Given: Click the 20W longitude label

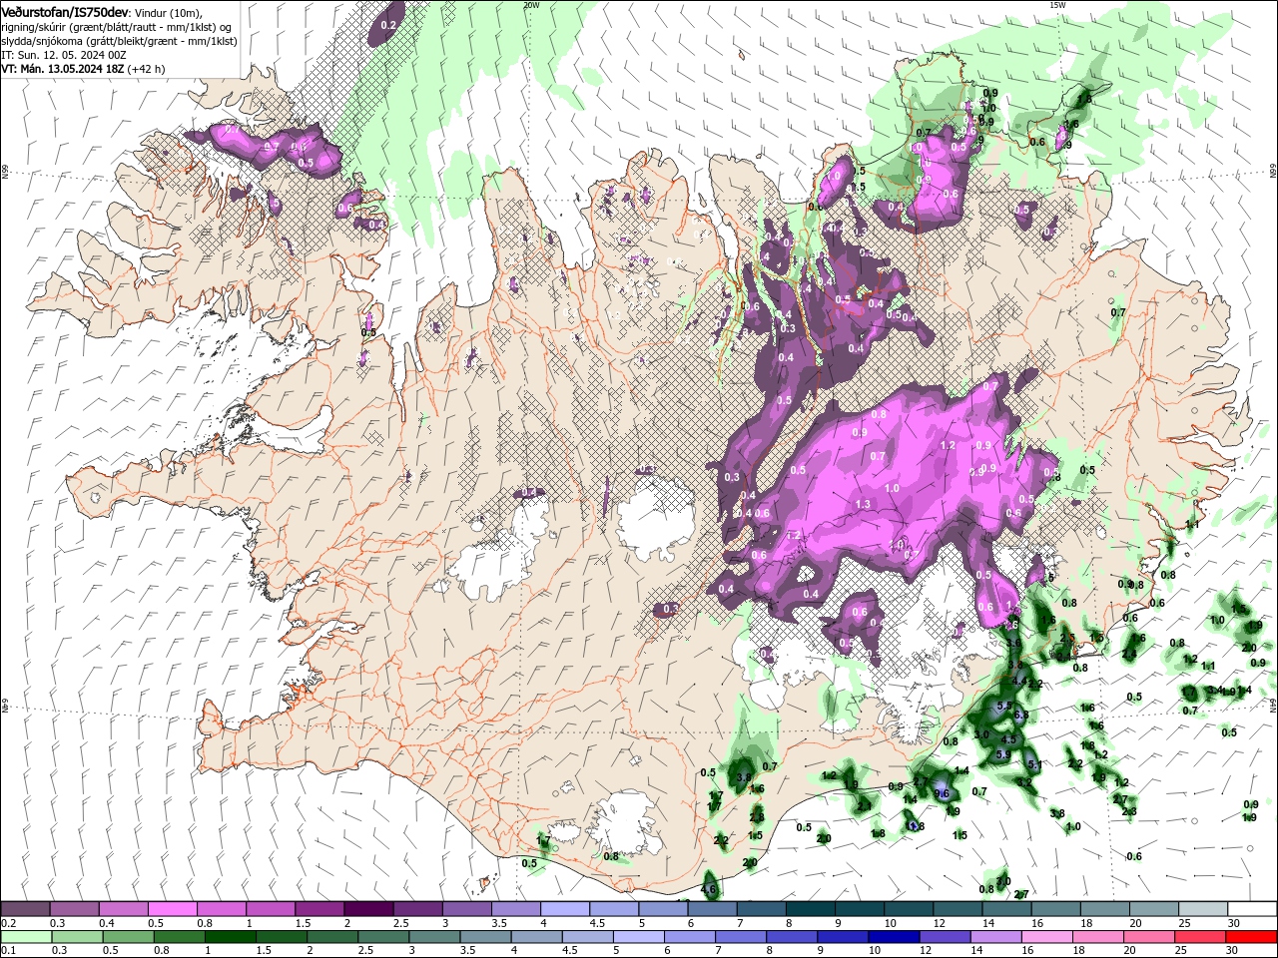Looking at the screenshot, I should tap(531, 5).
